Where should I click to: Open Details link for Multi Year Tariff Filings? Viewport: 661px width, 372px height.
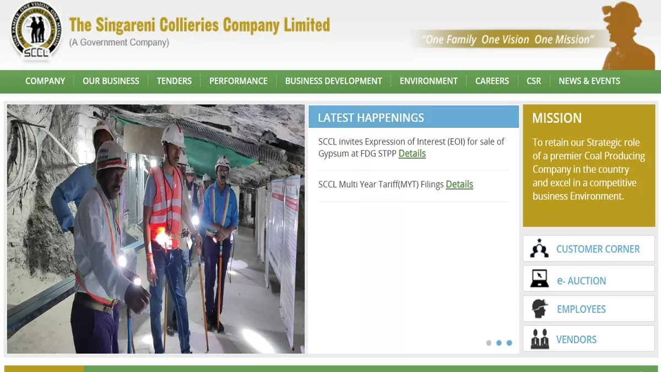click(x=459, y=185)
